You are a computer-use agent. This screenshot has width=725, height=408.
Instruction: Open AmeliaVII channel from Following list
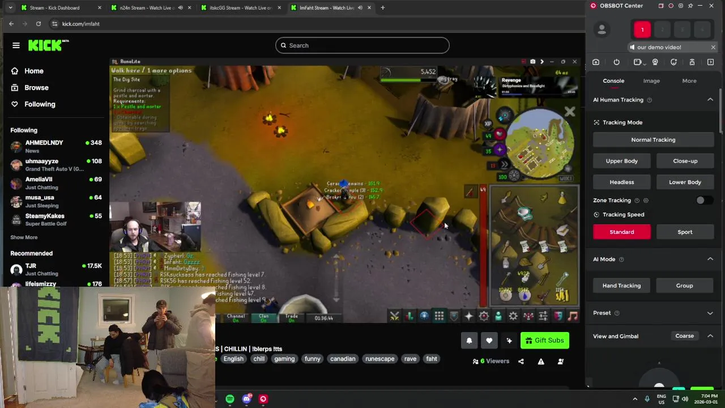coord(56,183)
